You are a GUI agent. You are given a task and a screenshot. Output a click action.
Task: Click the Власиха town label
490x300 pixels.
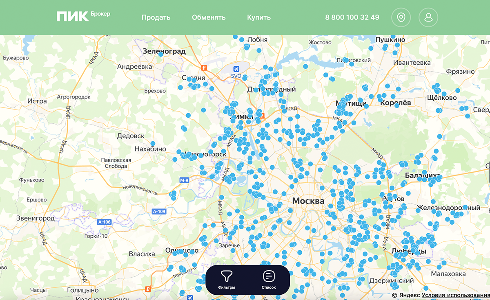click(142, 254)
